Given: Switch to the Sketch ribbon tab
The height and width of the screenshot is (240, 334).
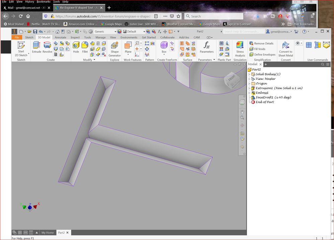Looking at the screenshot, I should 29,37.
